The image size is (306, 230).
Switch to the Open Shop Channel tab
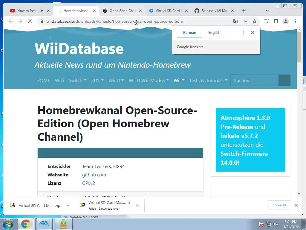click(x=122, y=11)
